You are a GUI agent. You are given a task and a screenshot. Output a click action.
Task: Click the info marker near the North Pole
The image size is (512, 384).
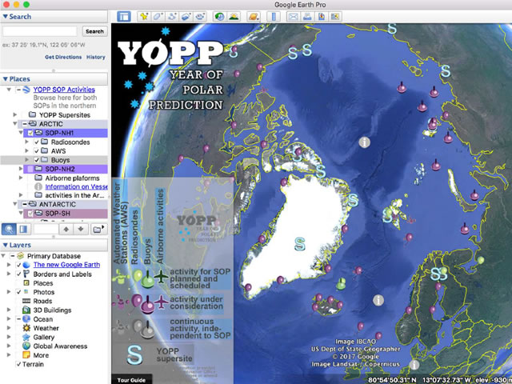[365, 142]
